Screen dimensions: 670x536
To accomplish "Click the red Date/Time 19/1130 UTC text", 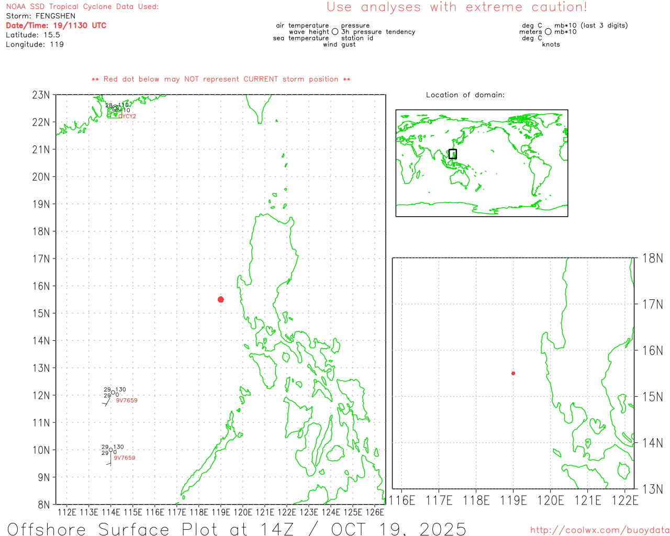I will [56, 25].
